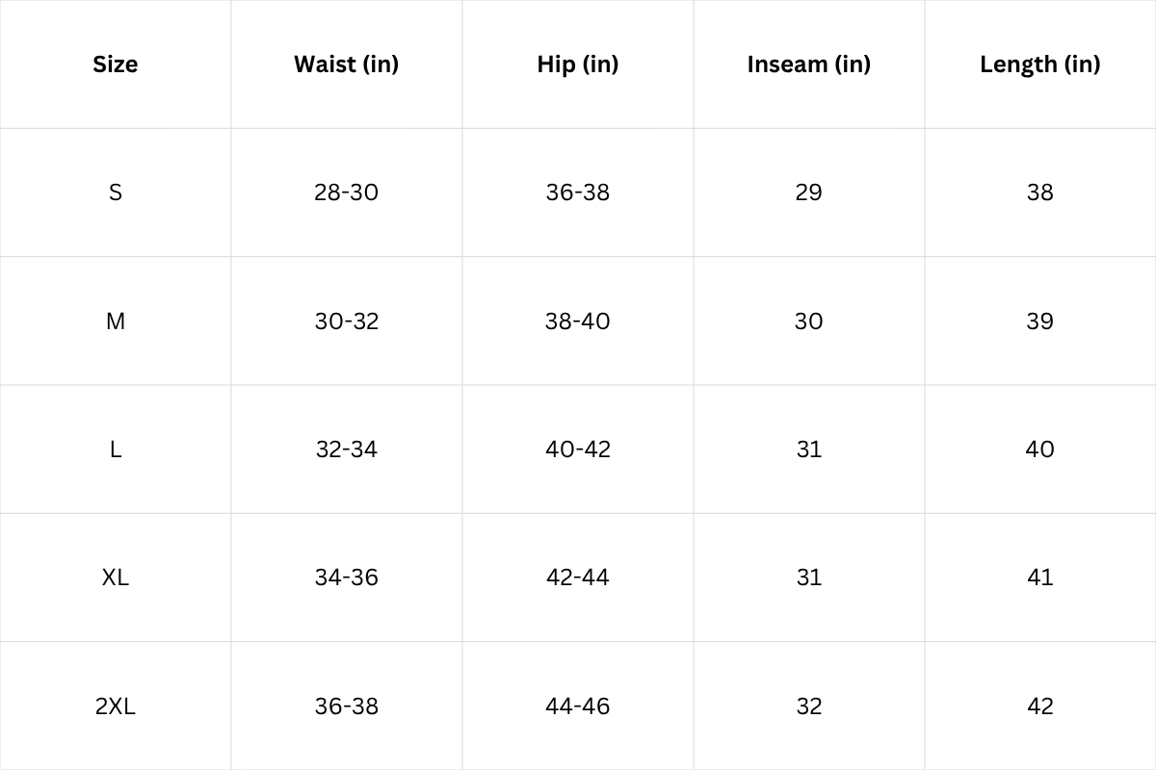Click the Waist (in) column header
Viewport: 1156px width, 770px height.
[x=346, y=64]
